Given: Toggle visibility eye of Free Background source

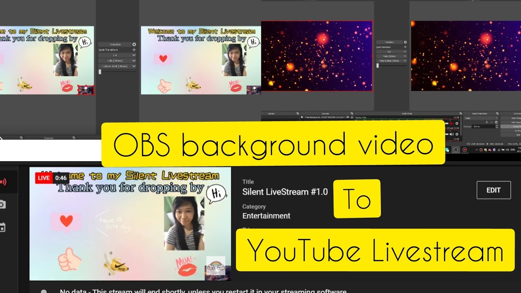Looking at the screenshot, I should pyautogui.click(x=348, y=117).
